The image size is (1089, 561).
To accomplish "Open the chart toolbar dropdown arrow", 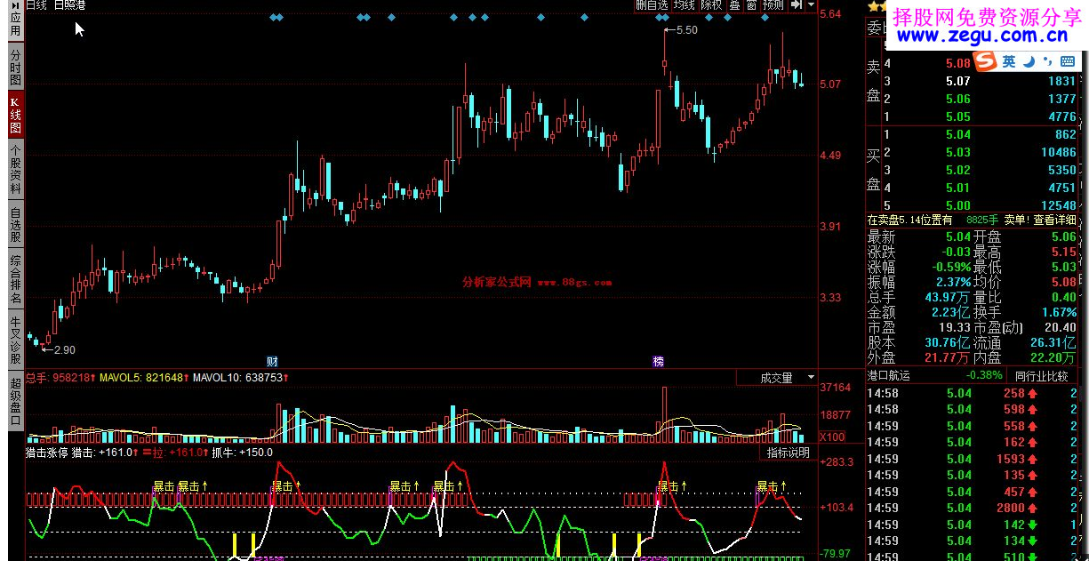I will [x=811, y=5].
